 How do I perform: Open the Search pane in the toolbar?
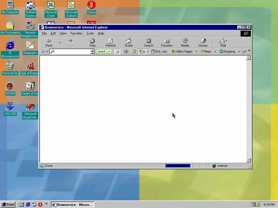(149, 43)
